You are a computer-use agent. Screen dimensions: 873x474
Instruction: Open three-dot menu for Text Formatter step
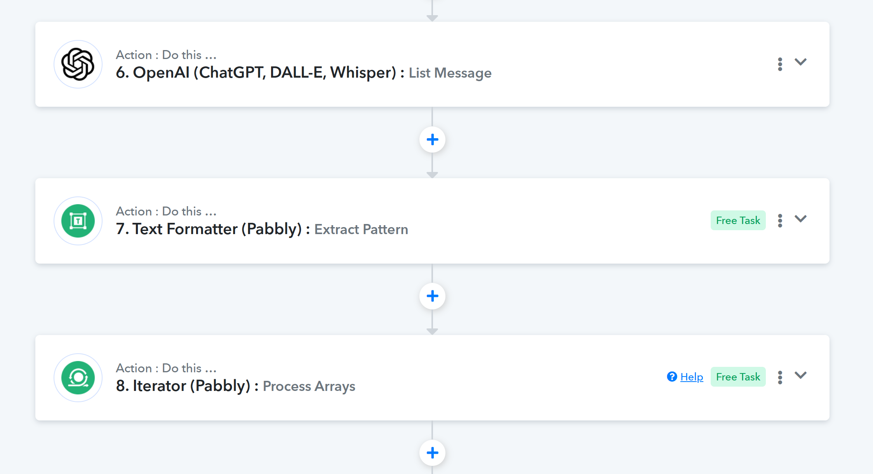(780, 221)
